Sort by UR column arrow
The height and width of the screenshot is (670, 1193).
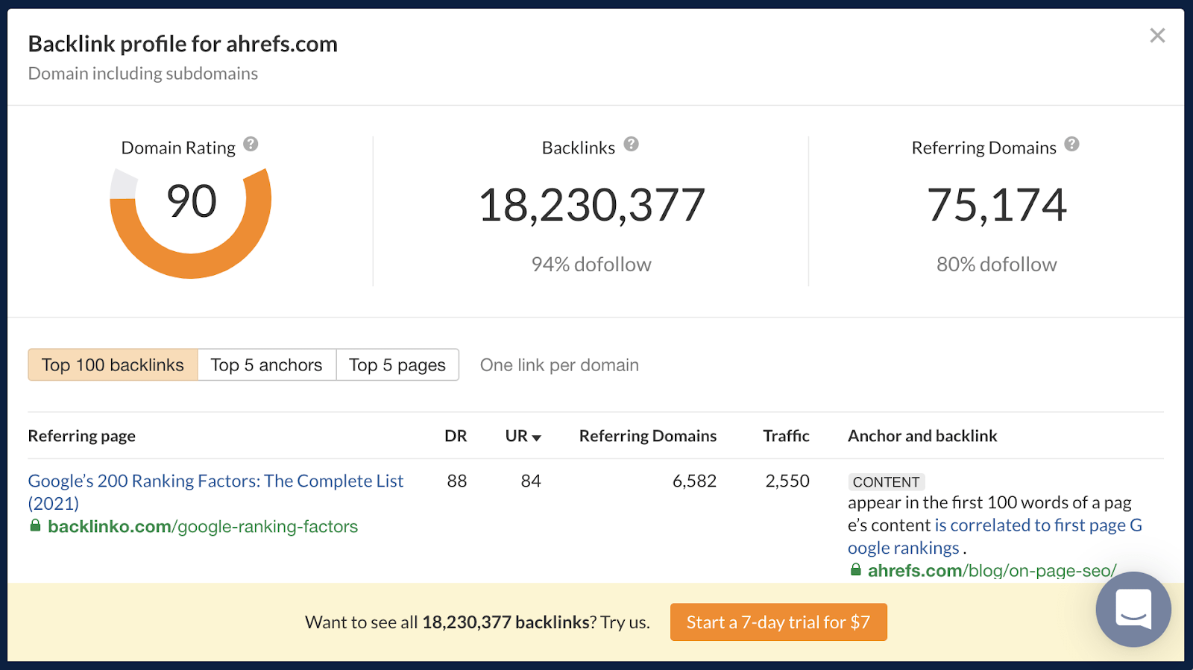tap(536, 437)
